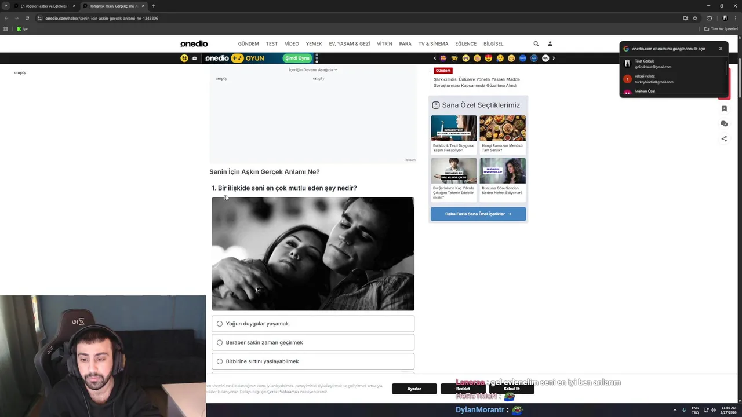
Task: Reload the page with refresh icon
Action: [27, 18]
